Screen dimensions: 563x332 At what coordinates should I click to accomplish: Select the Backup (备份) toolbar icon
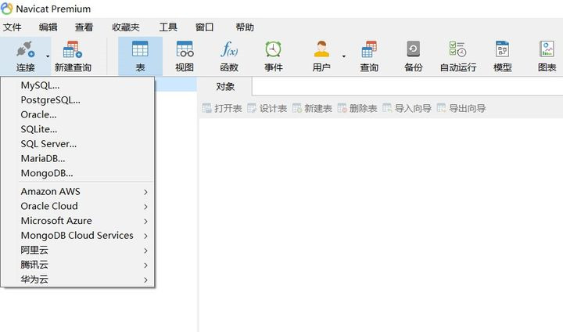[414, 49]
